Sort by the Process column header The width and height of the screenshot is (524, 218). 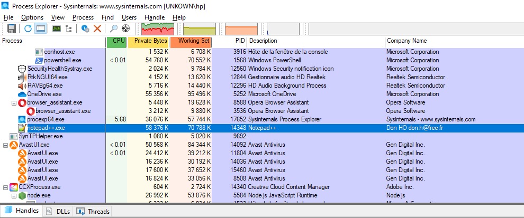coord(53,41)
